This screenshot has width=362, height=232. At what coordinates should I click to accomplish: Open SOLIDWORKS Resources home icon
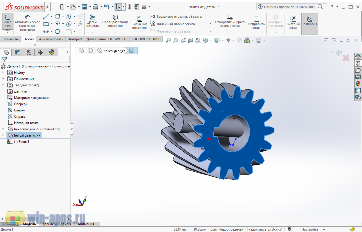coord(358,56)
